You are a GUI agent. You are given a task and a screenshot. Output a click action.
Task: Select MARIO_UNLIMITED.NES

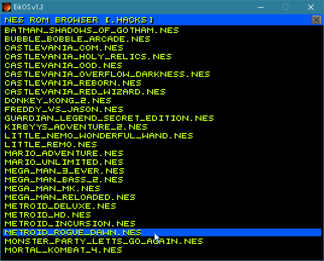tap(64, 162)
